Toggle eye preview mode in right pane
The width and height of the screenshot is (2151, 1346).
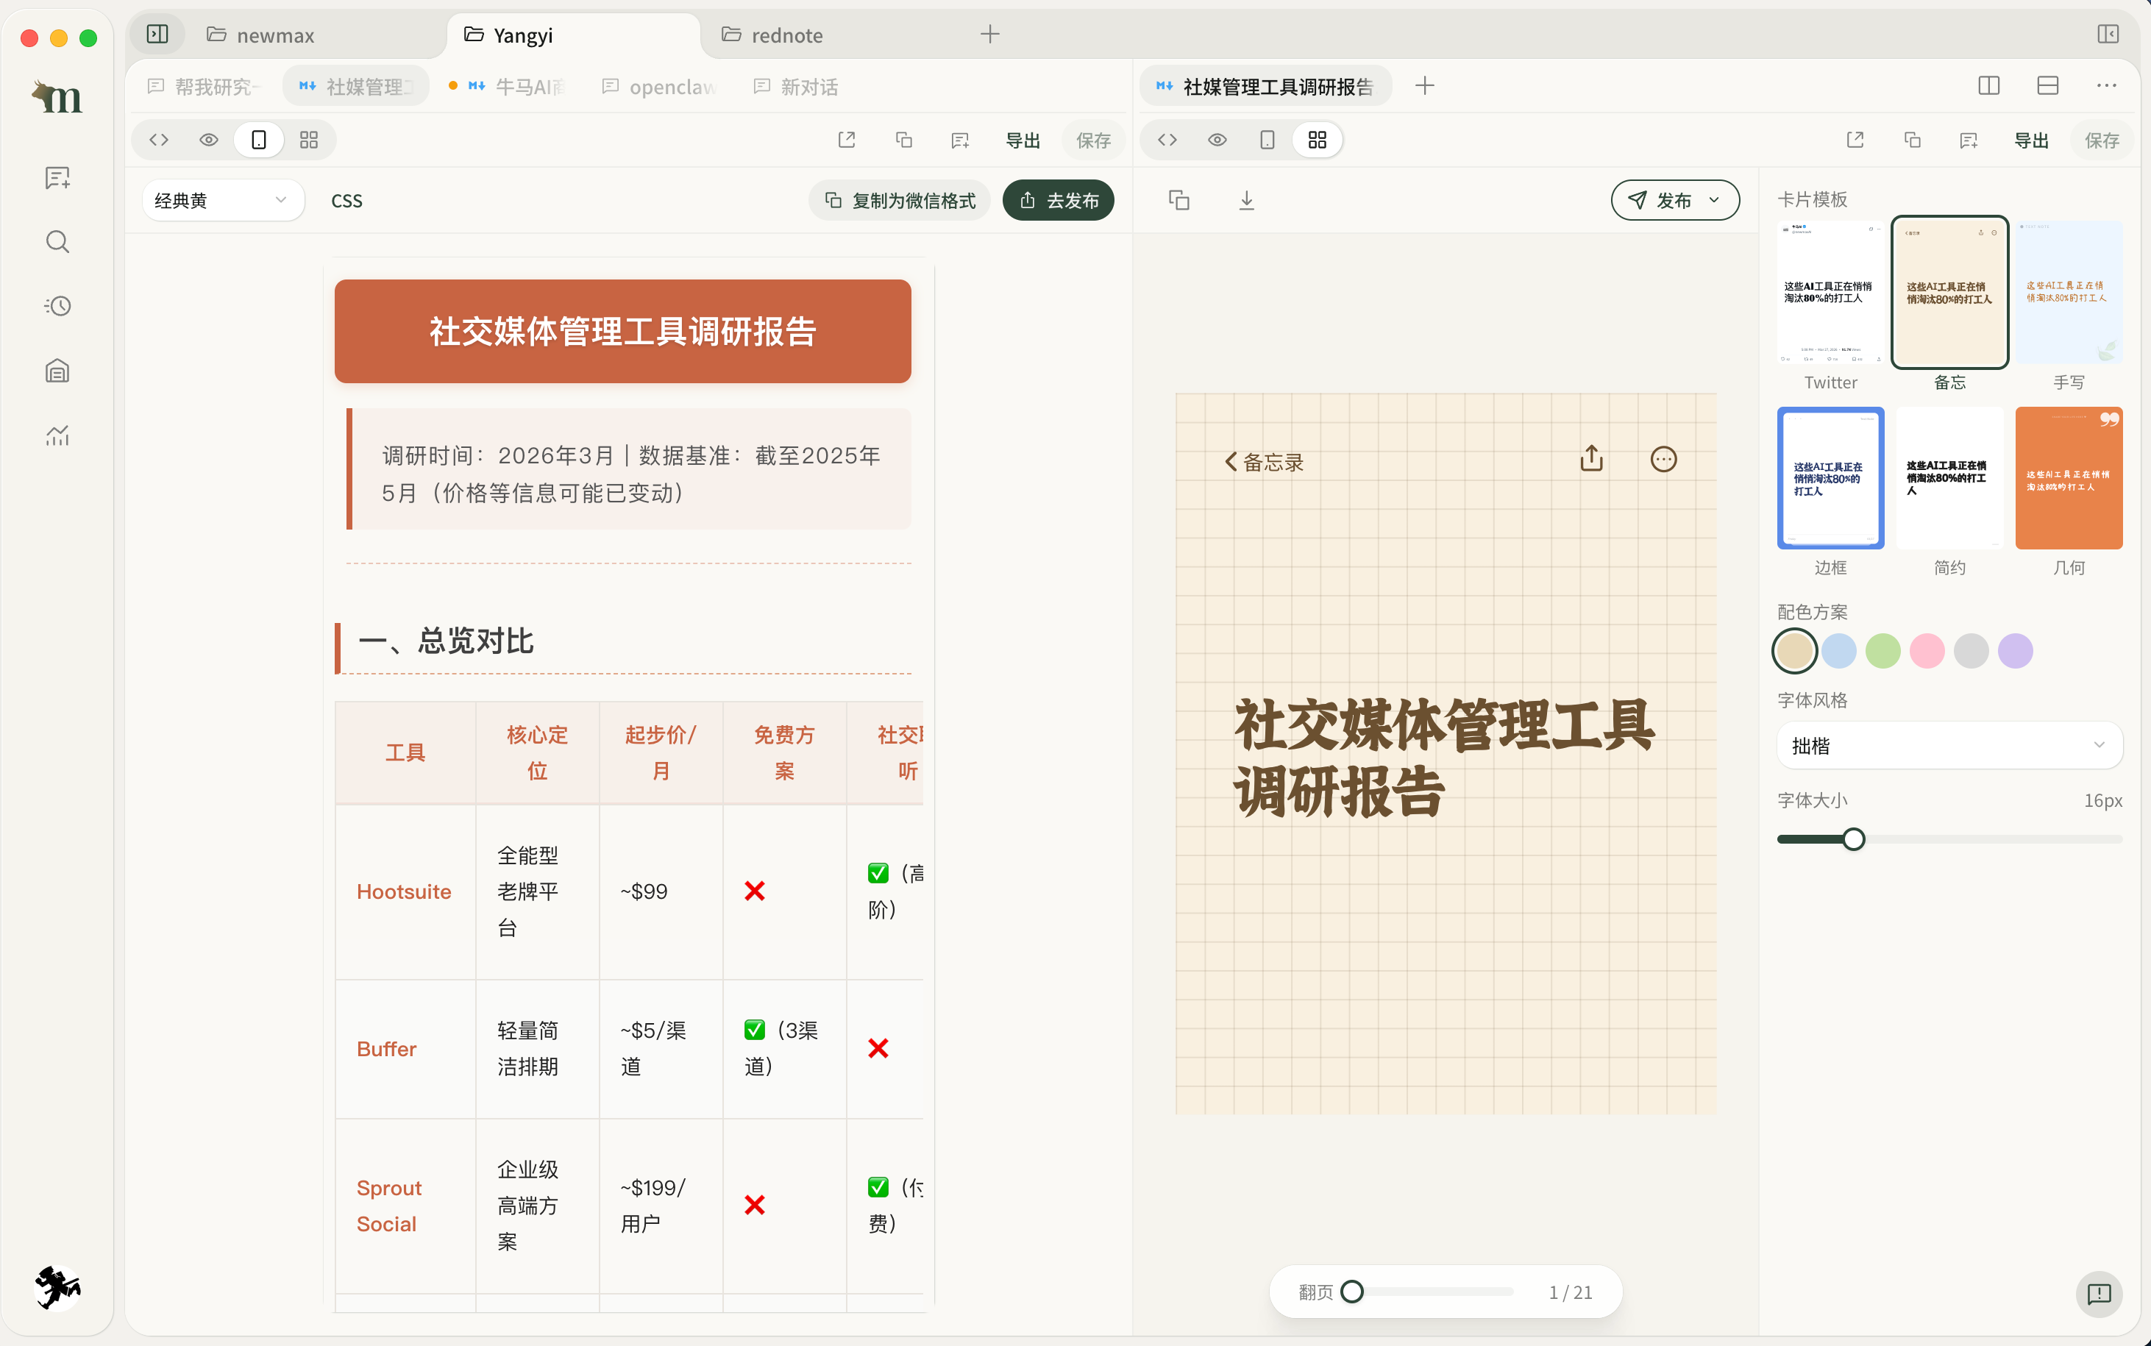point(1217,140)
